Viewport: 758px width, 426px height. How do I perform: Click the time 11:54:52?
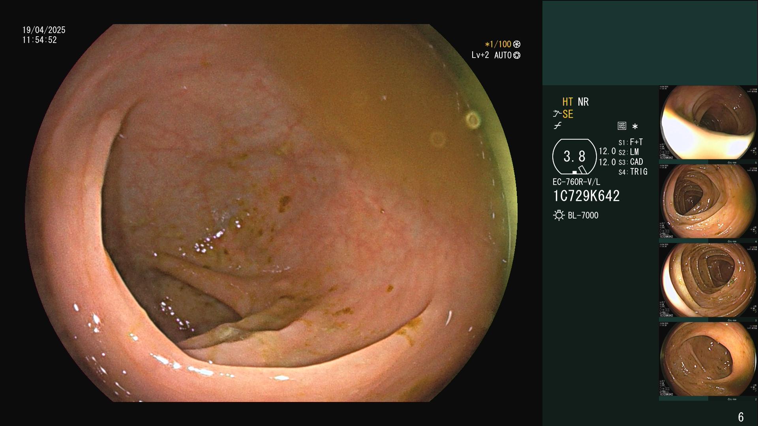tap(39, 40)
